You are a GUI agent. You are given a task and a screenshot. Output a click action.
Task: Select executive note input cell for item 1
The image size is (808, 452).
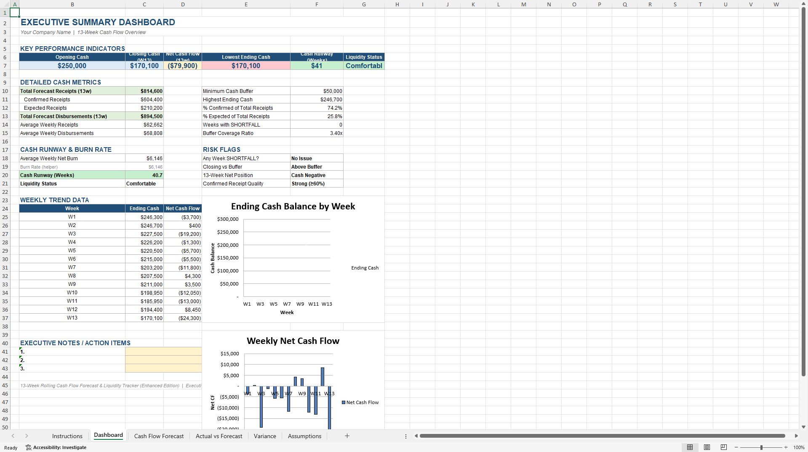pyautogui.click(x=163, y=352)
